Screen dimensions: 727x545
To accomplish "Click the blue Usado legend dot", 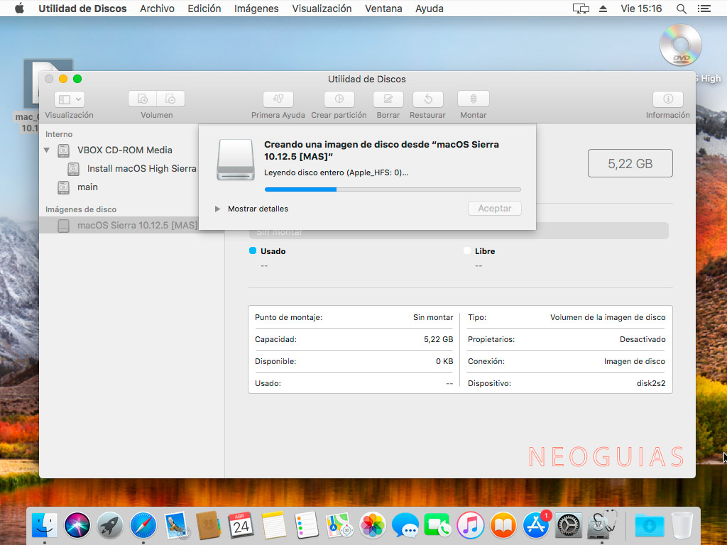I will tap(253, 251).
